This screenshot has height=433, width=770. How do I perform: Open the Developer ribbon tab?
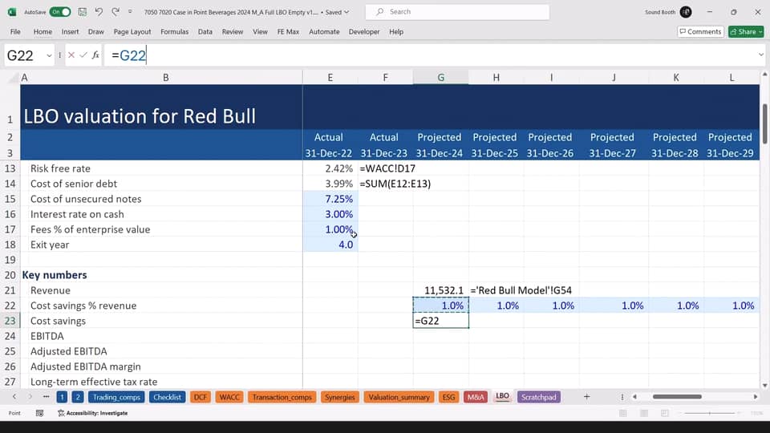[x=364, y=31]
